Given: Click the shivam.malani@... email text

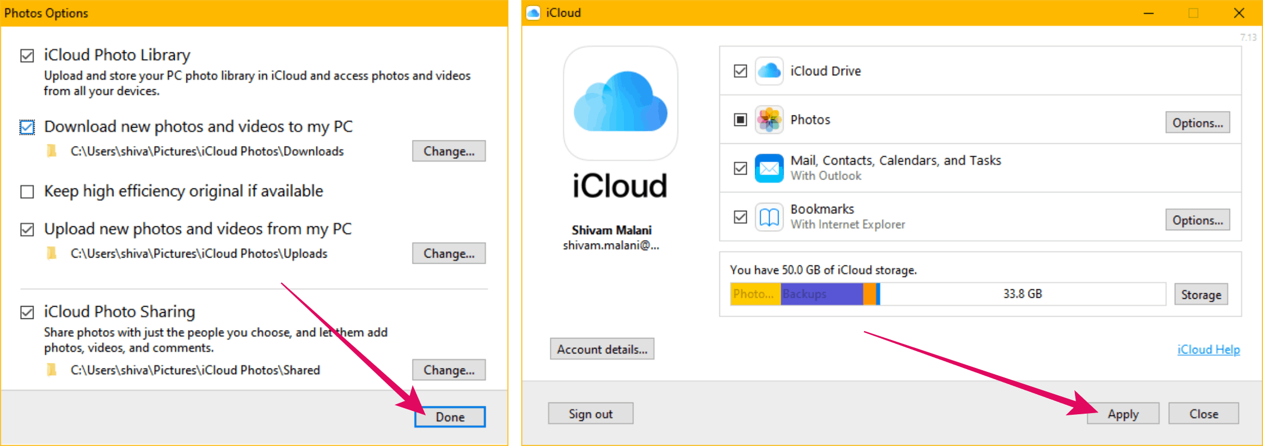Looking at the screenshot, I should click(x=611, y=245).
